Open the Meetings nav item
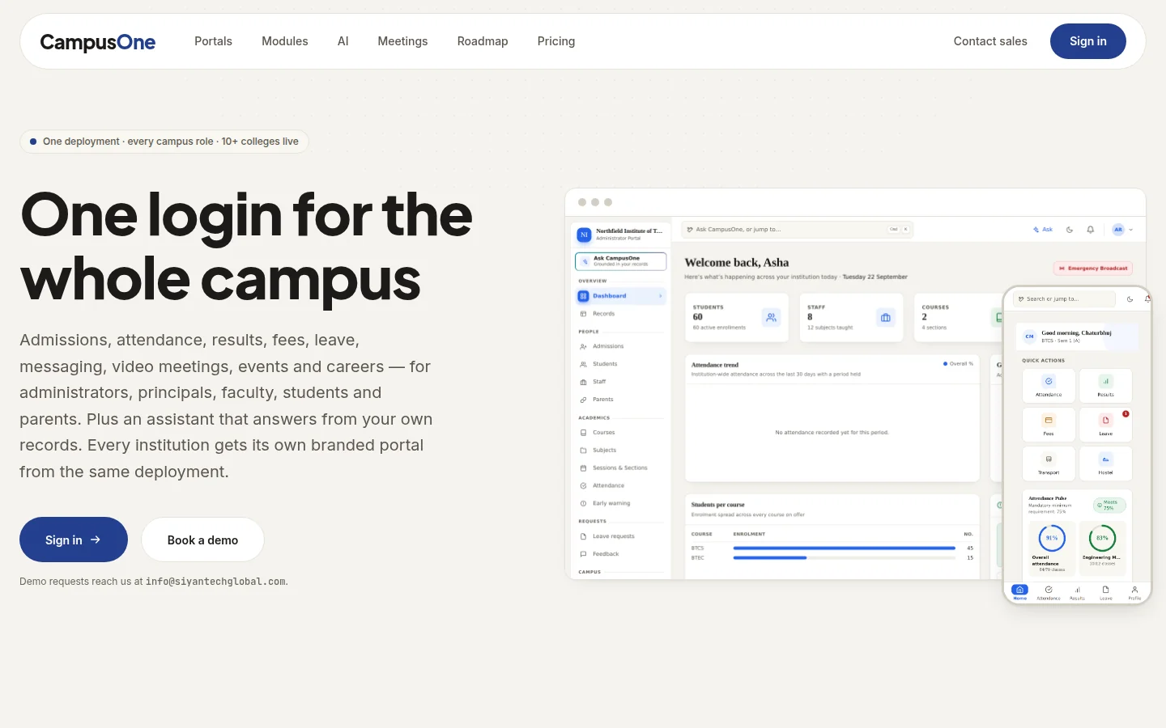Image resolution: width=1166 pixels, height=728 pixels. pyautogui.click(x=402, y=41)
